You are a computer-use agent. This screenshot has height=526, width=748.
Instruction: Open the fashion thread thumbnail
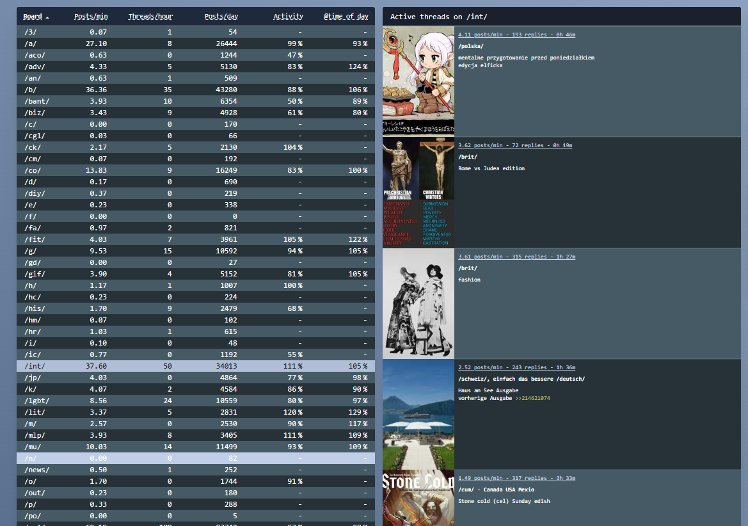click(418, 303)
